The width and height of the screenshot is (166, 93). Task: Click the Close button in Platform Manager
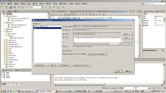(118, 71)
